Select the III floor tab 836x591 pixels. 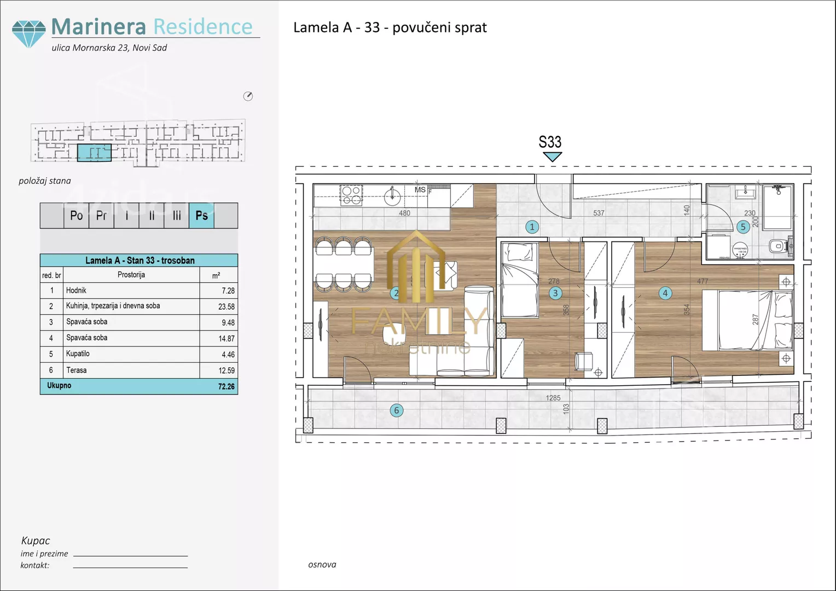pos(177,216)
